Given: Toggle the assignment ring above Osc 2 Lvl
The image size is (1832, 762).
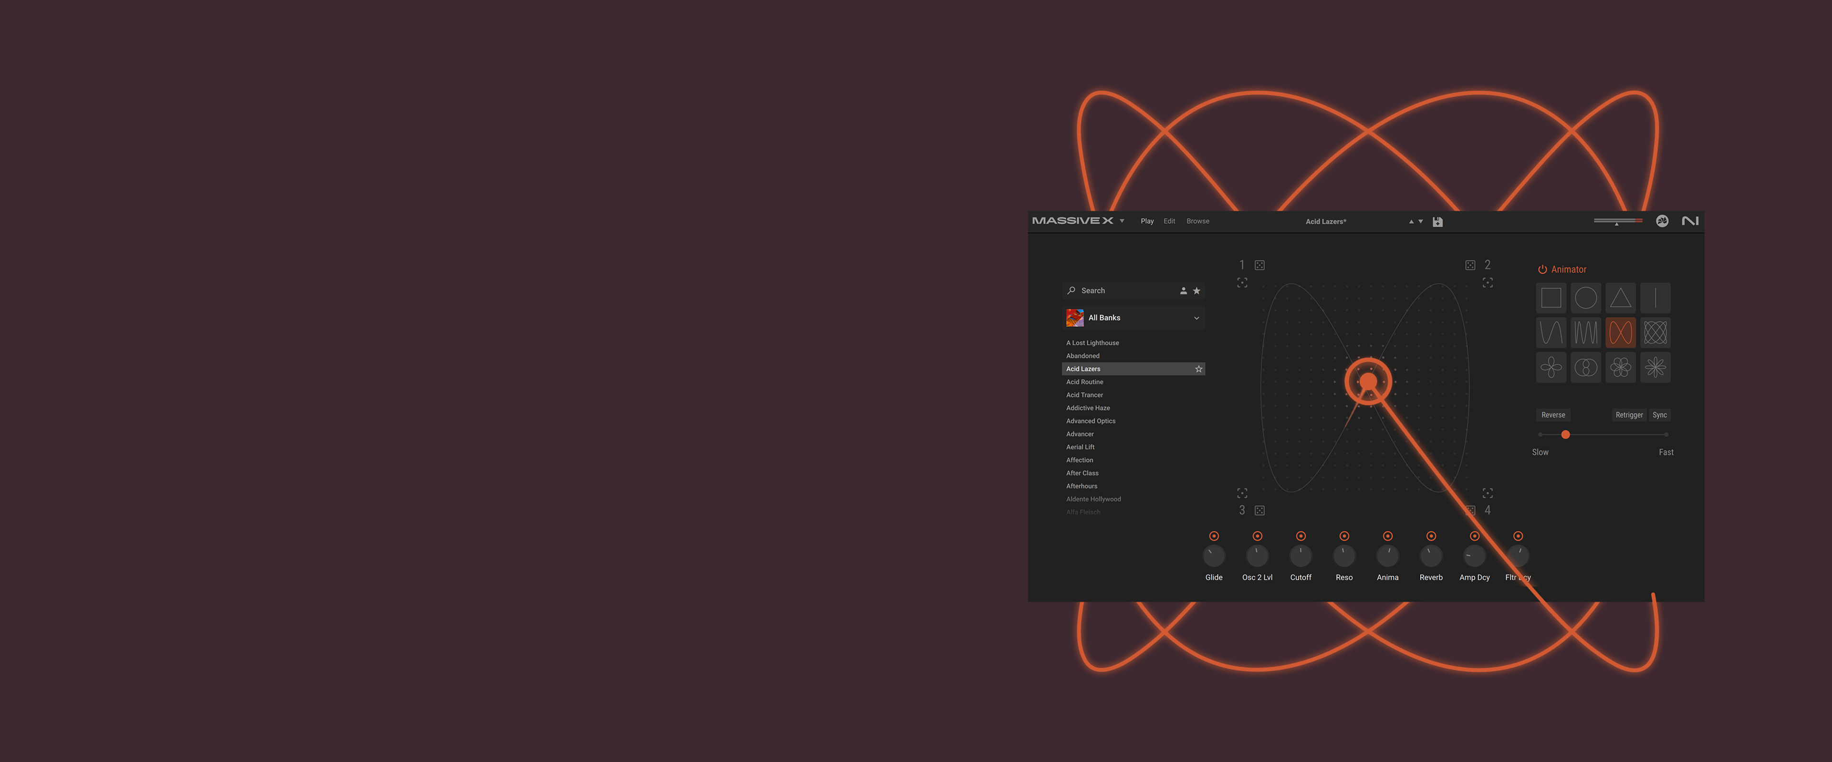Looking at the screenshot, I should pyautogui.click(x=1258, y=536).
